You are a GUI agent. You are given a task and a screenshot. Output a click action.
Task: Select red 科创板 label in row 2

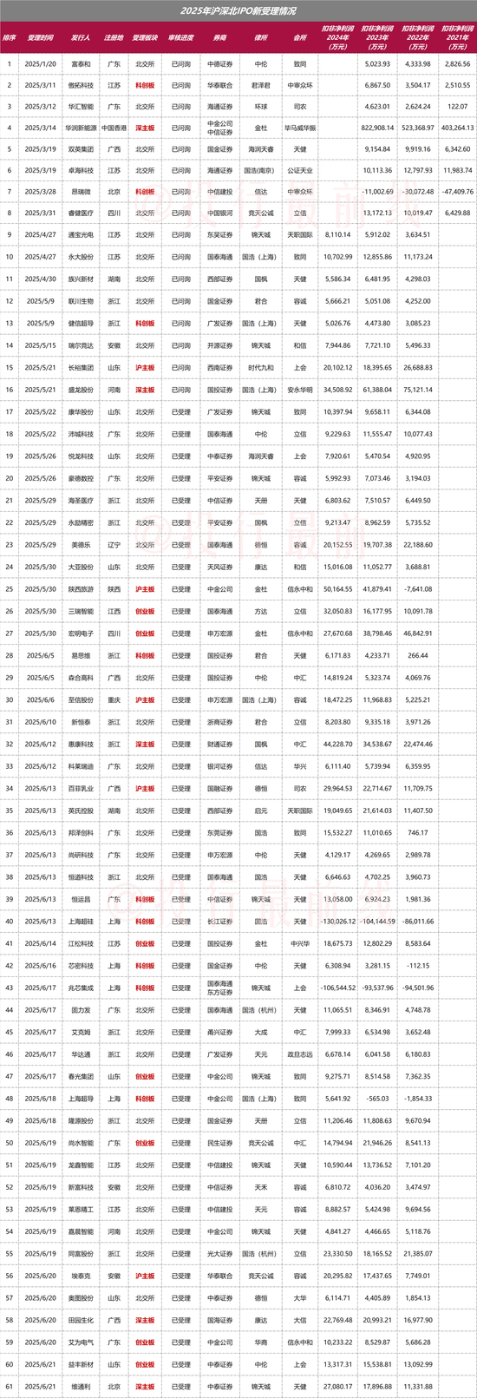145,86
